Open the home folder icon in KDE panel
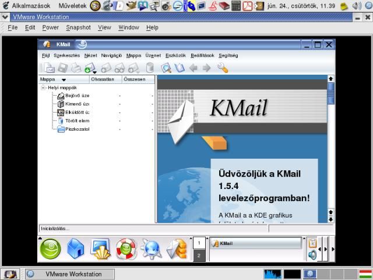373x280 pixels. click(x=75, y=249)
